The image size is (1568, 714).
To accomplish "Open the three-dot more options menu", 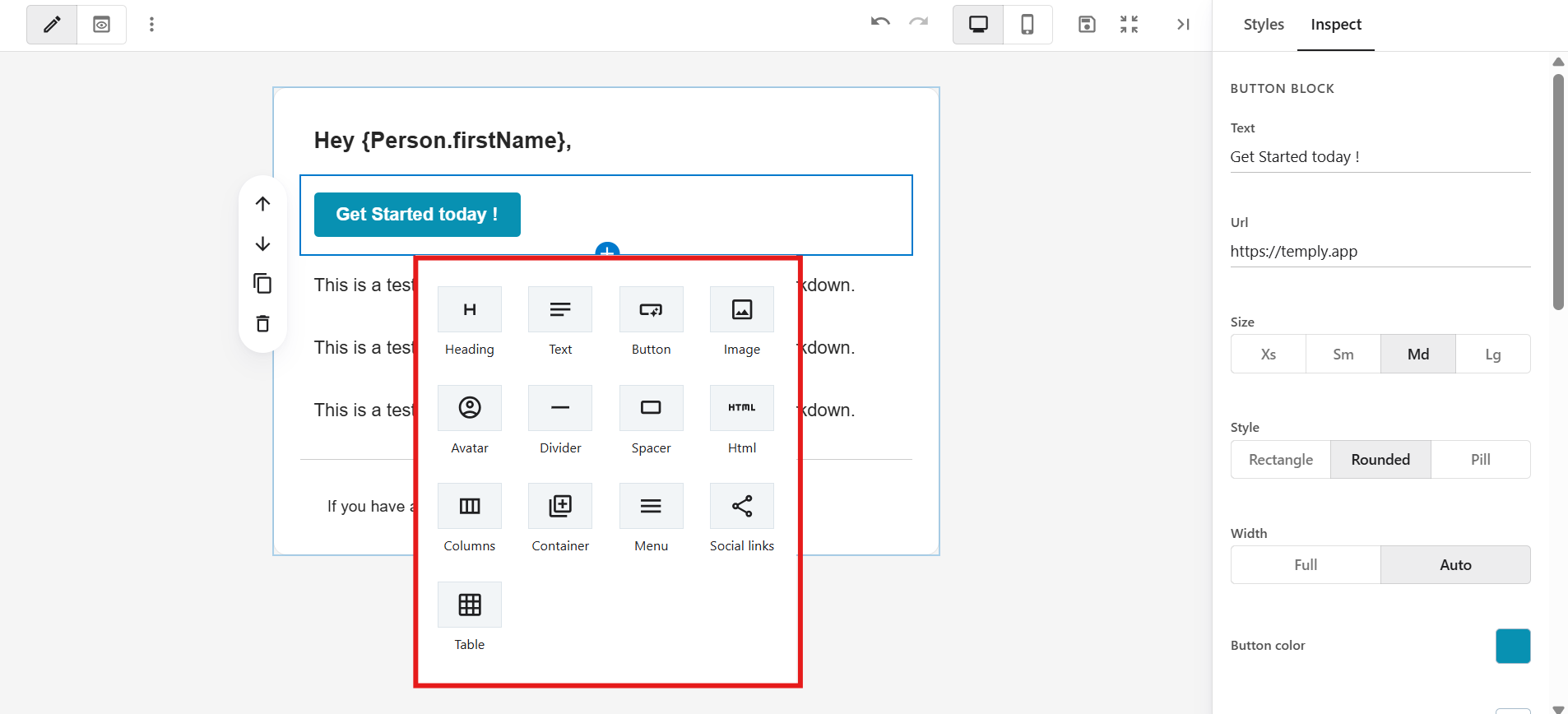I will pyautogui.click(x=151, y=25).
